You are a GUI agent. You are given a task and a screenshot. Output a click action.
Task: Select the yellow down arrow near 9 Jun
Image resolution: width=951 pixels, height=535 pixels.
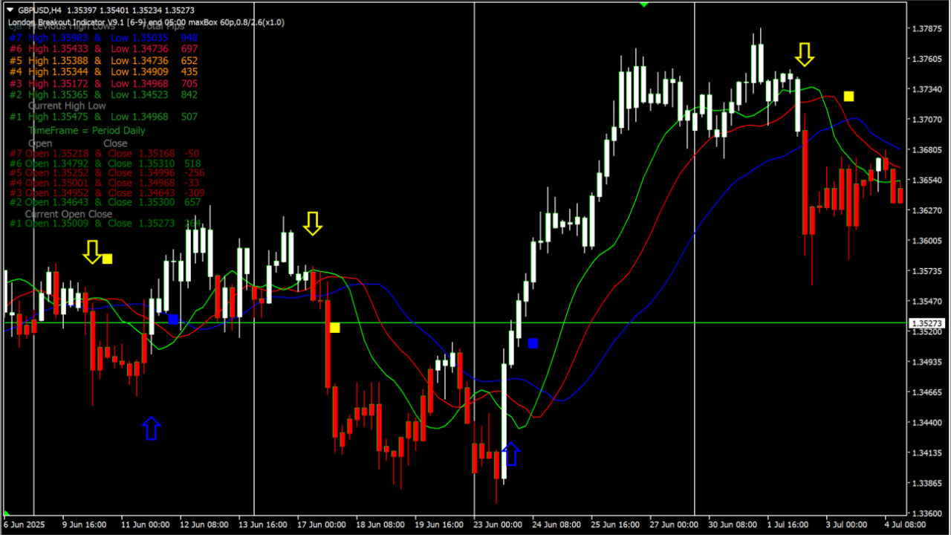point(92,252)
